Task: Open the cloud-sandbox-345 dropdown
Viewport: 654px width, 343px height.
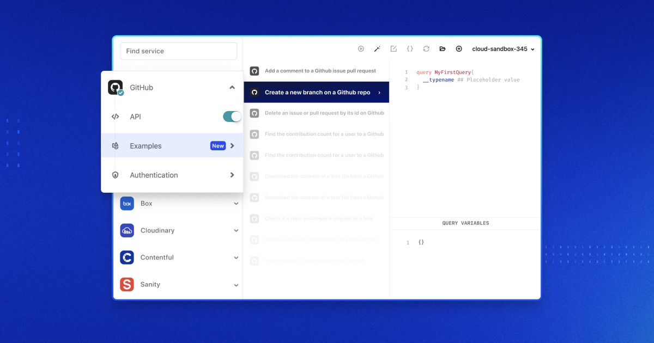Action: coord(503,48)
